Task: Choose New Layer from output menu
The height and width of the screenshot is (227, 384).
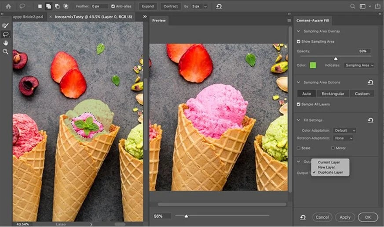Action: [326, 167]
